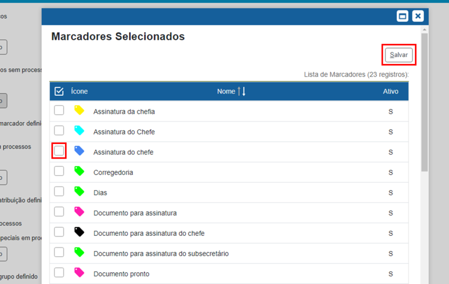Tick the checkbox for Assinatura da chefia
Screen dimensions: 449x284
point(59,110)
